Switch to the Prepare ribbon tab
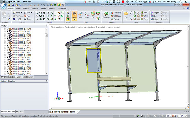The height and width of the screenshot is (118, 190). point(51,9)
